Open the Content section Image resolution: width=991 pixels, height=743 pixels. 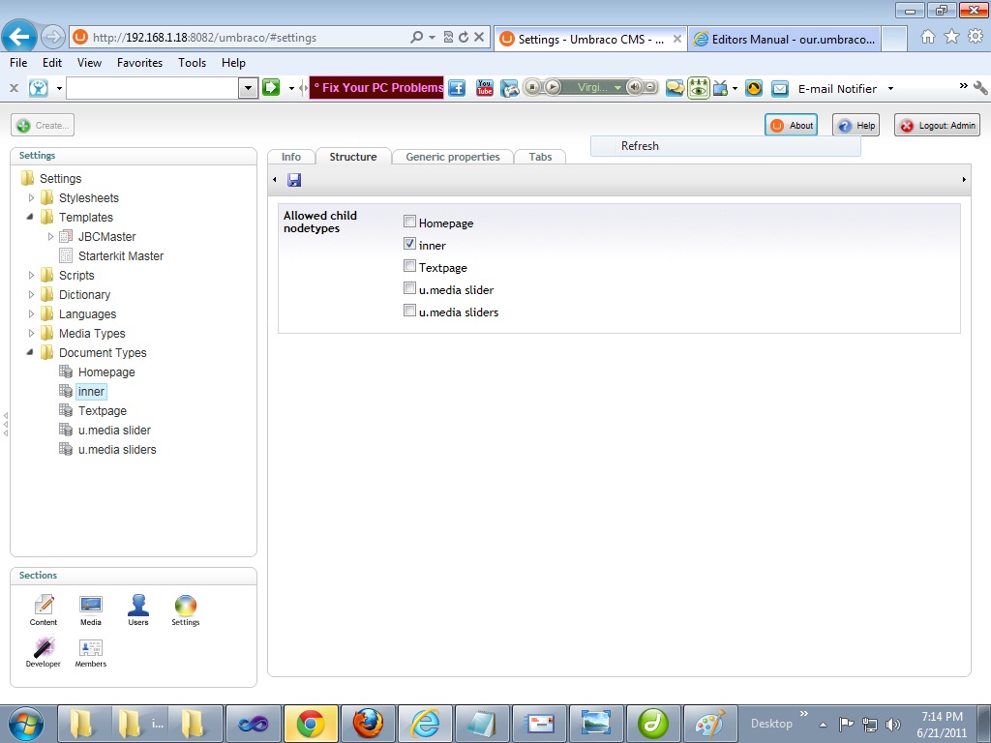click(44, 609)
